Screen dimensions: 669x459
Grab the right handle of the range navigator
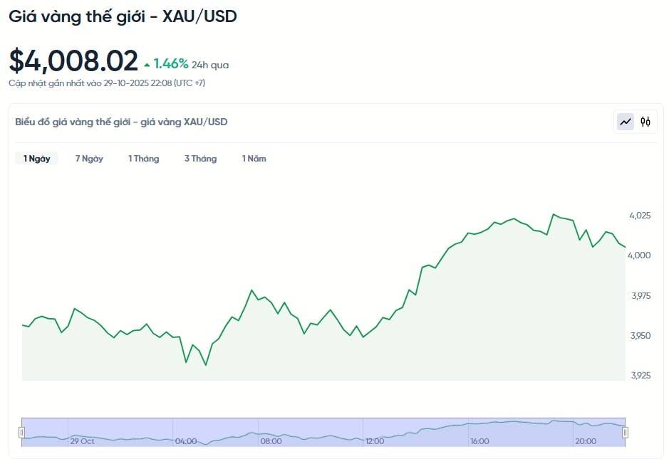coord(625,432)
